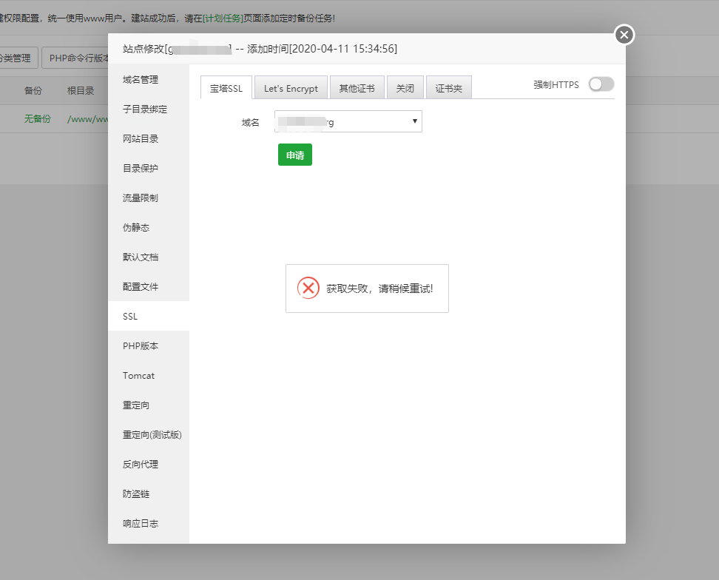Click the /www/ww path in background table
Viewport: 719px width, 580px height.
pyautogui.click(x=87, y=119)
